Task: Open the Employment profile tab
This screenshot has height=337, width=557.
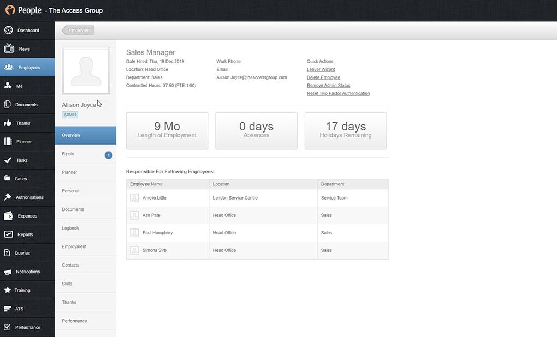Action: pyautogui.click(x=85, y=246)
